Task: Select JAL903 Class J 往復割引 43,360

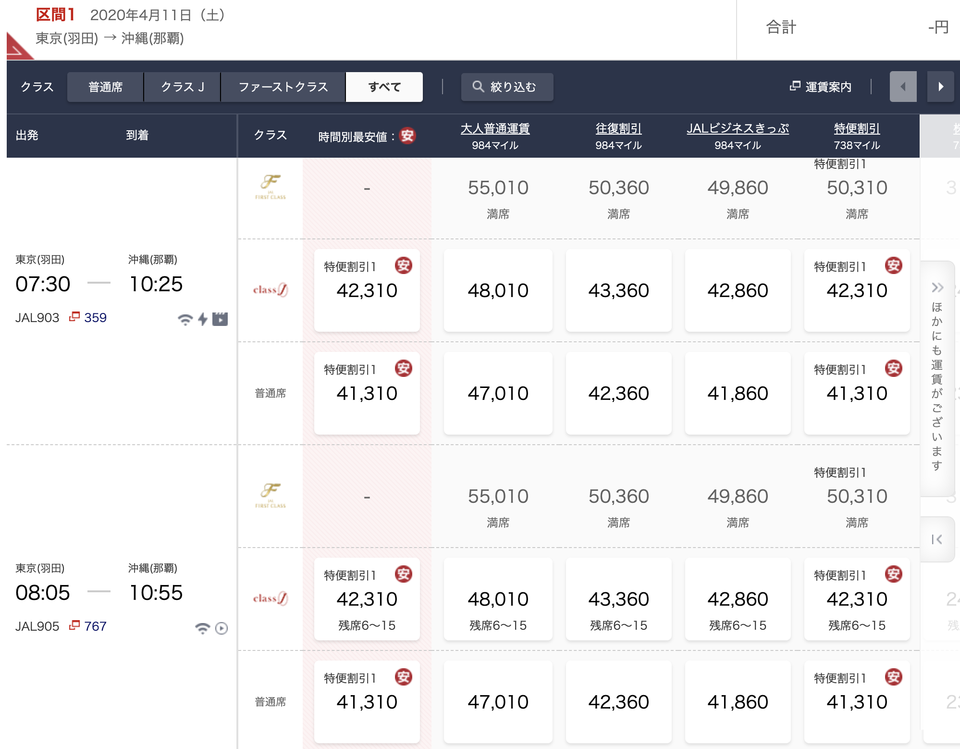Action: [x=619, y=290]
